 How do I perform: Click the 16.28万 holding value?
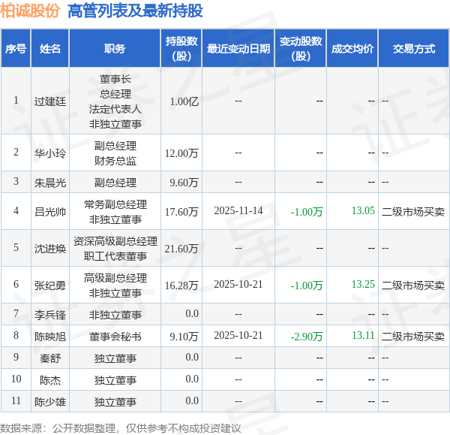pos(181,285)
